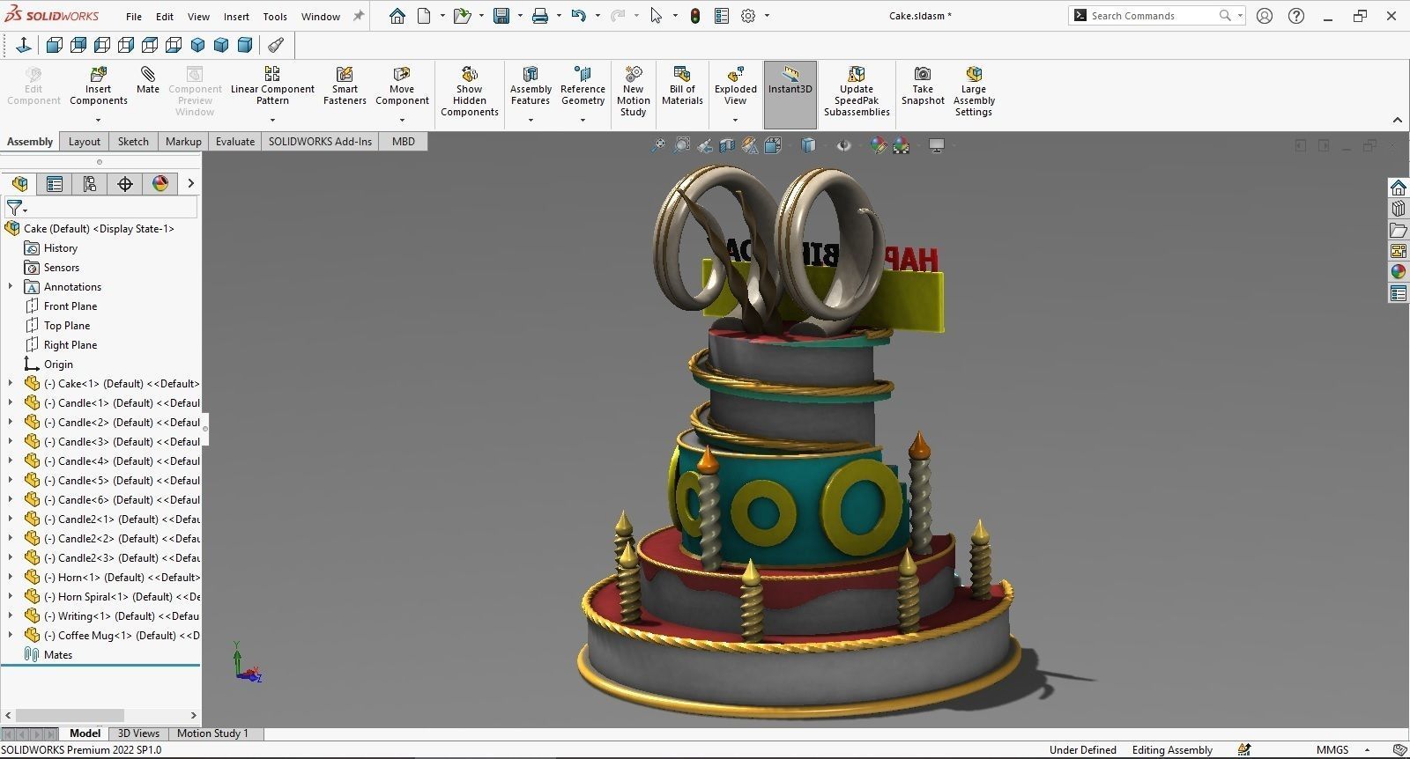The image size is (1410, 759).
Task: Click the Rebuild traffic light icon
Action: click(x=695, y=16)
